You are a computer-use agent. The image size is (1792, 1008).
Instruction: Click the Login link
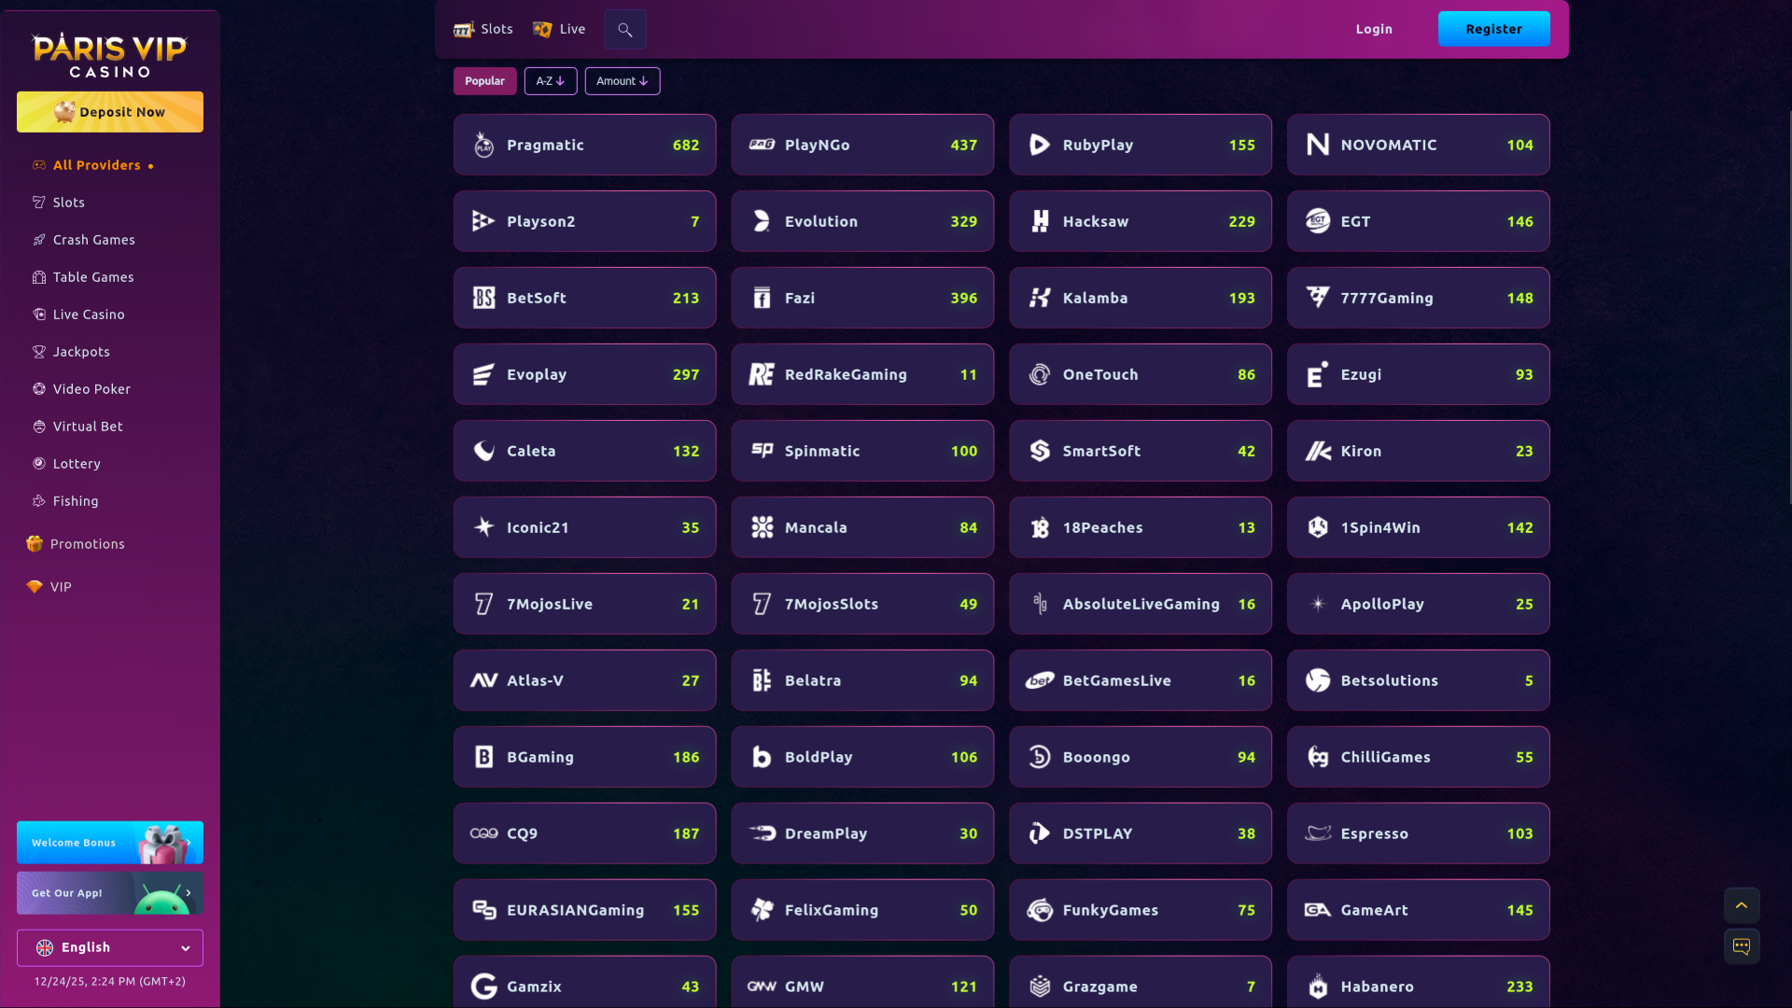pyautogui.click(x=1374, y=29)
